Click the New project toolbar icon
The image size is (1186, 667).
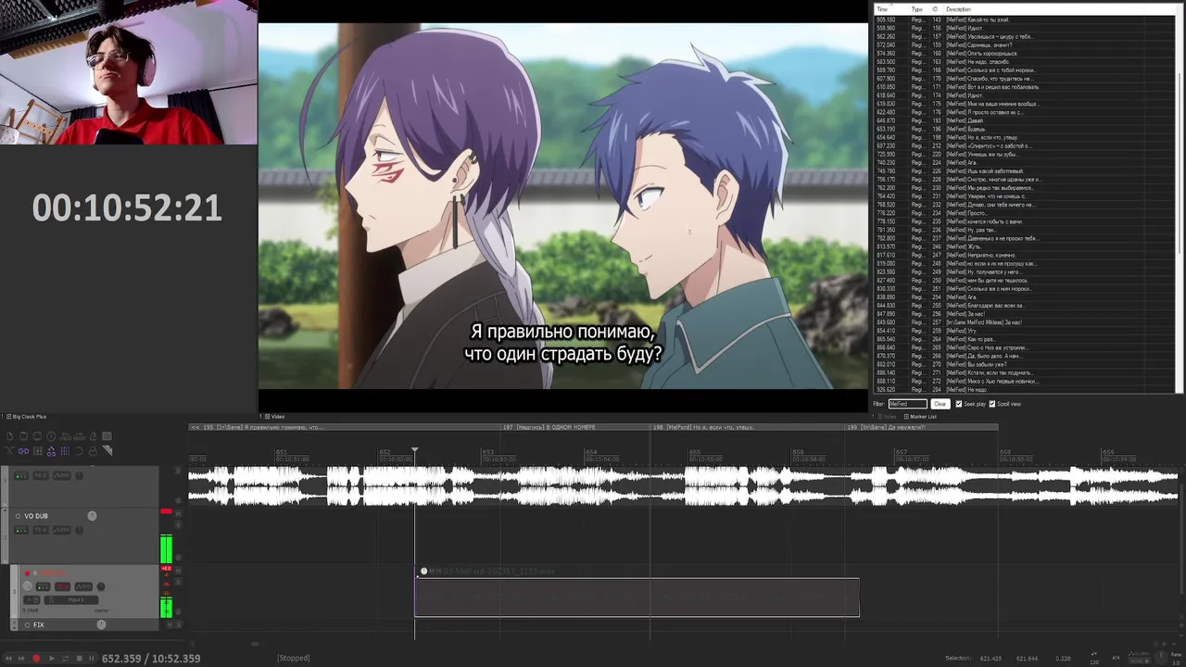9,436
